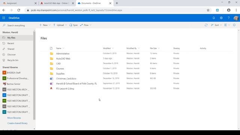Click the browser address bar URL
This screenshot has width=240, height=135.
[76, 10]
